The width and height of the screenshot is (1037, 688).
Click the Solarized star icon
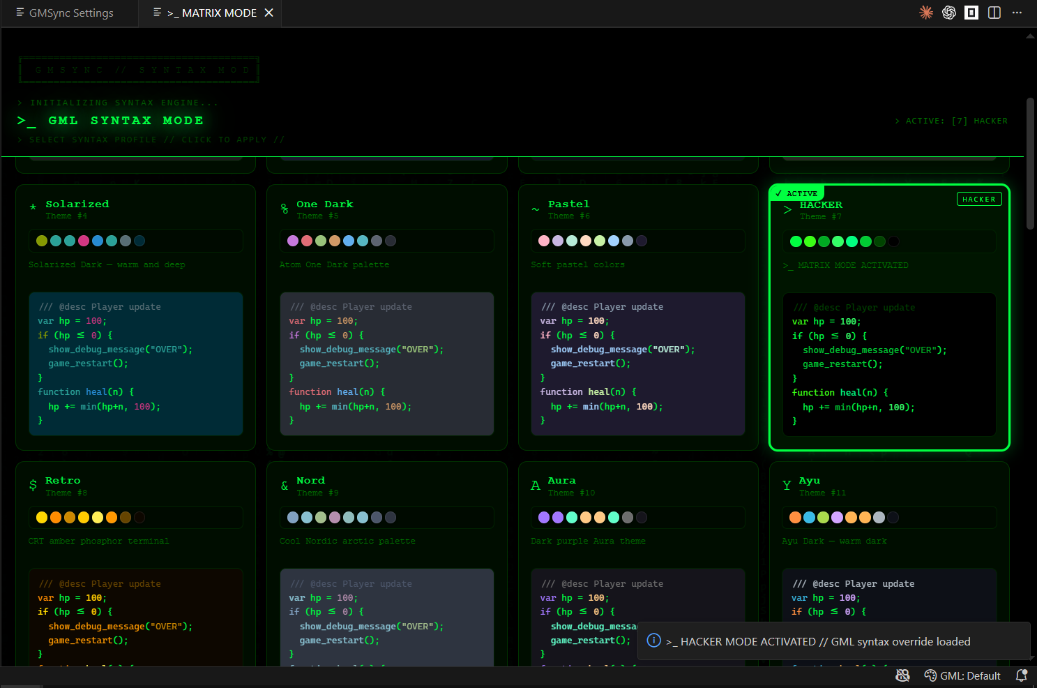pyautogui.click(x=33, y=208)
